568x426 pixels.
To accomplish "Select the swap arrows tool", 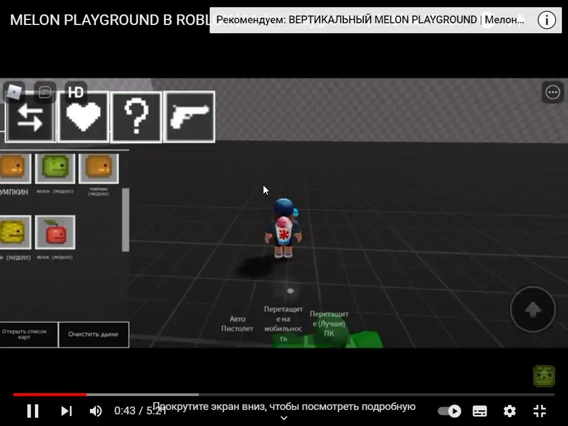I will (x=31, y=117).
